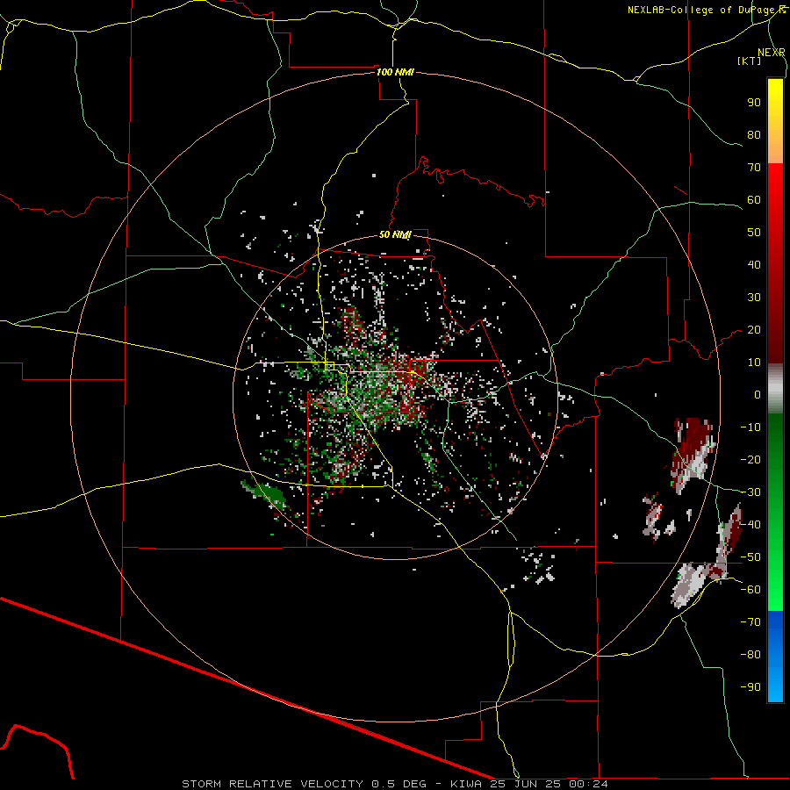Click the 90 value on the legend
Viewport: 790px width, 790px height.
[754, 103]
